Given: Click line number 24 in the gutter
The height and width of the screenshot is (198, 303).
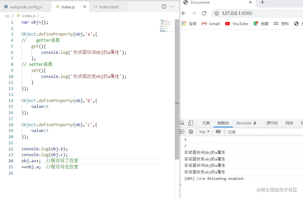Looking at the screenshot, I should click(x=11, y=161).
